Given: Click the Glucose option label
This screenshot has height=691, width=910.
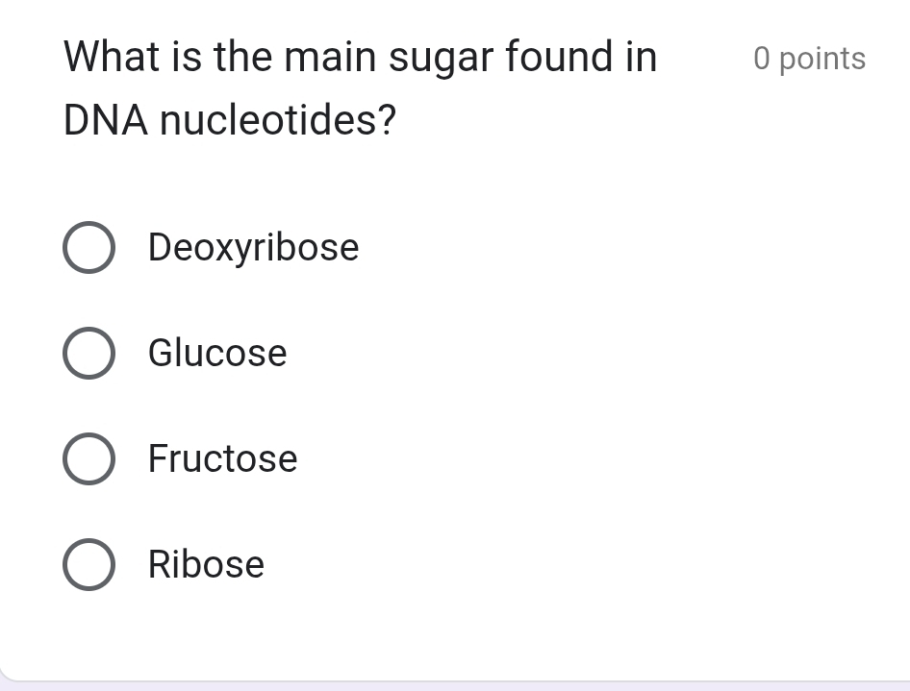Looking at the screenshot, I should 216,353.
